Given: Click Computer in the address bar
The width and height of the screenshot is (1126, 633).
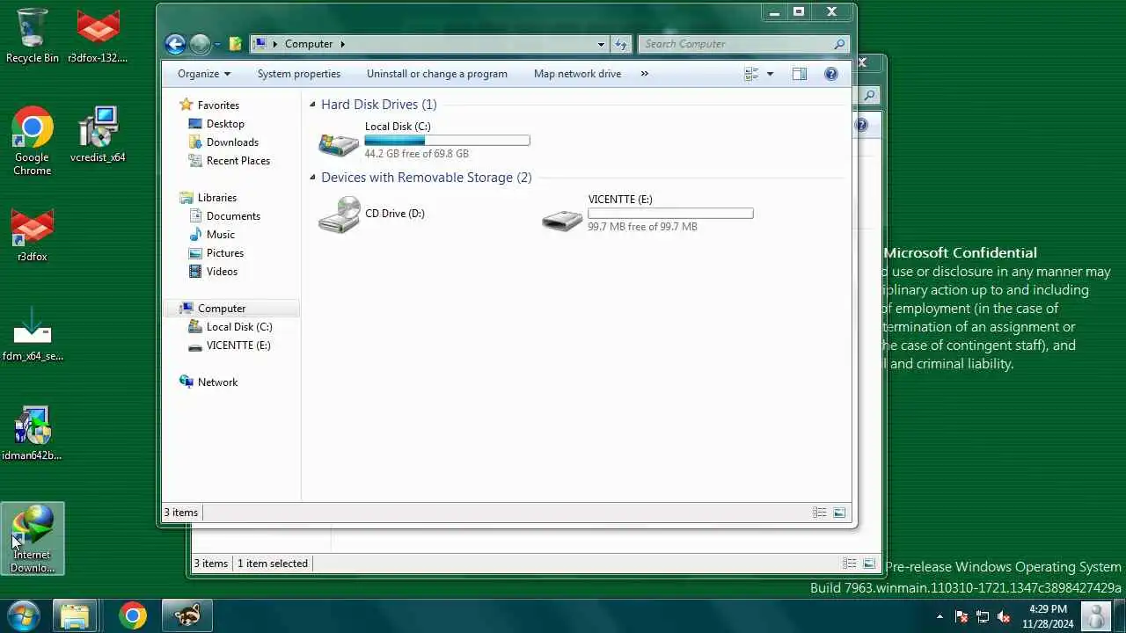Looking at the screenshot, I should coord(309,44).
